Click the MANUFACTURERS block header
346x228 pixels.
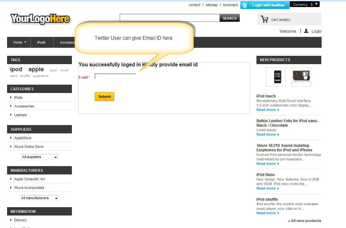point(39,170)
